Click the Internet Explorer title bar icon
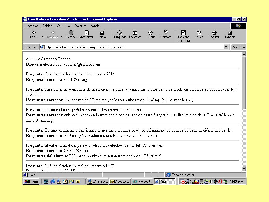 tap(25, 19)
